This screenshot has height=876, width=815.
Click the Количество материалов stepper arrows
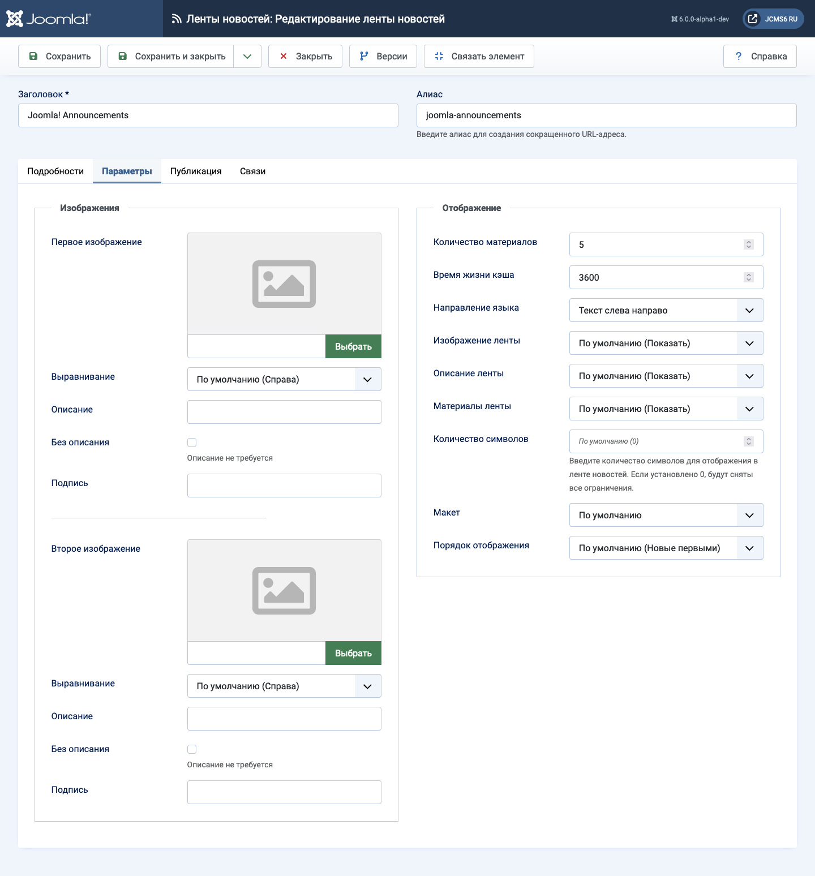pos(749,244)
